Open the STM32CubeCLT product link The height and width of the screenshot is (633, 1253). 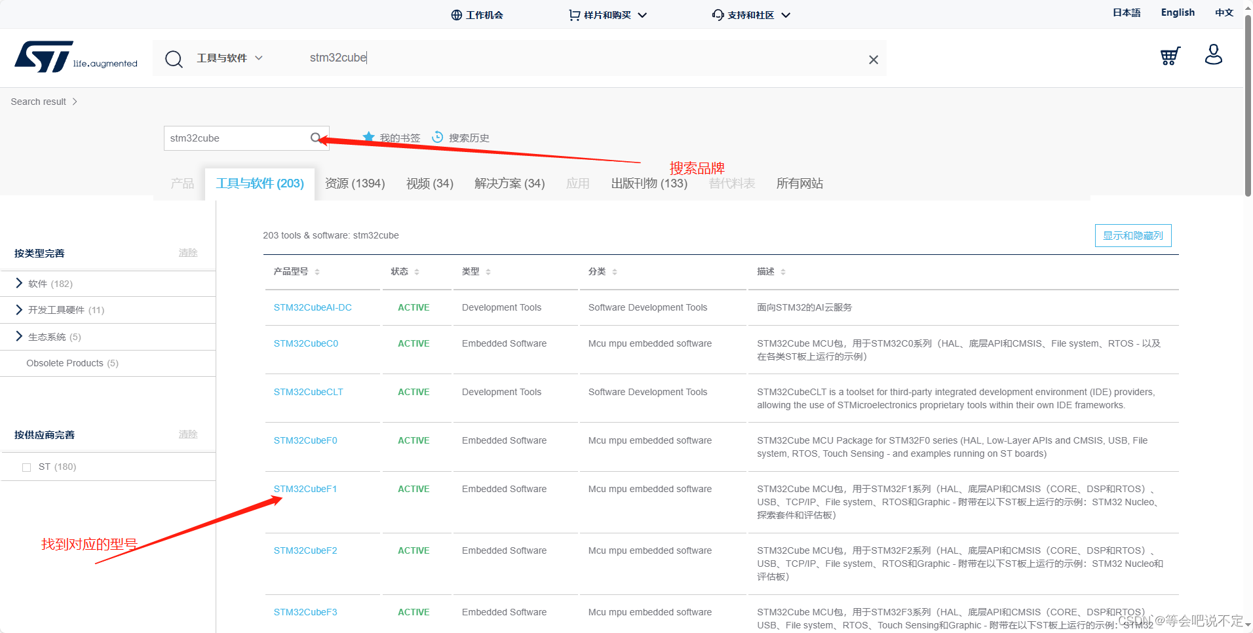(309, 392)
